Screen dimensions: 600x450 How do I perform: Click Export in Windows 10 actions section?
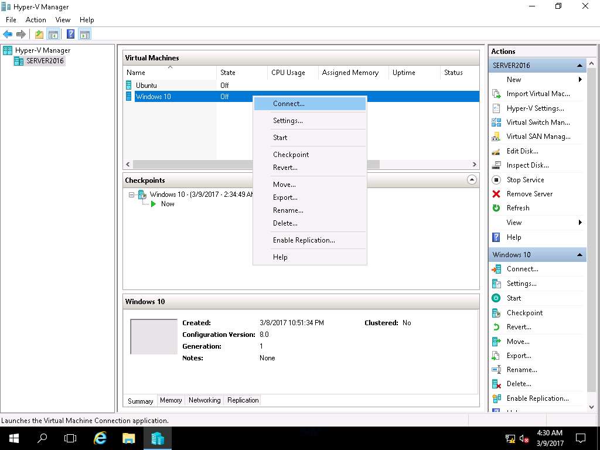(519, 356)
